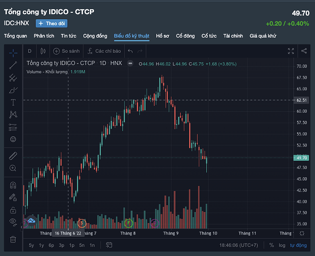This screenshot has height=256, width=315.
Task: Set the range to 5n
Action: [x=82, y=245]
